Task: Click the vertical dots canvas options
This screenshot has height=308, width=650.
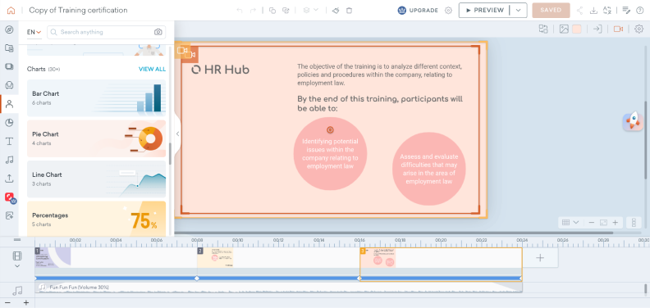Action: pos(634,223)
